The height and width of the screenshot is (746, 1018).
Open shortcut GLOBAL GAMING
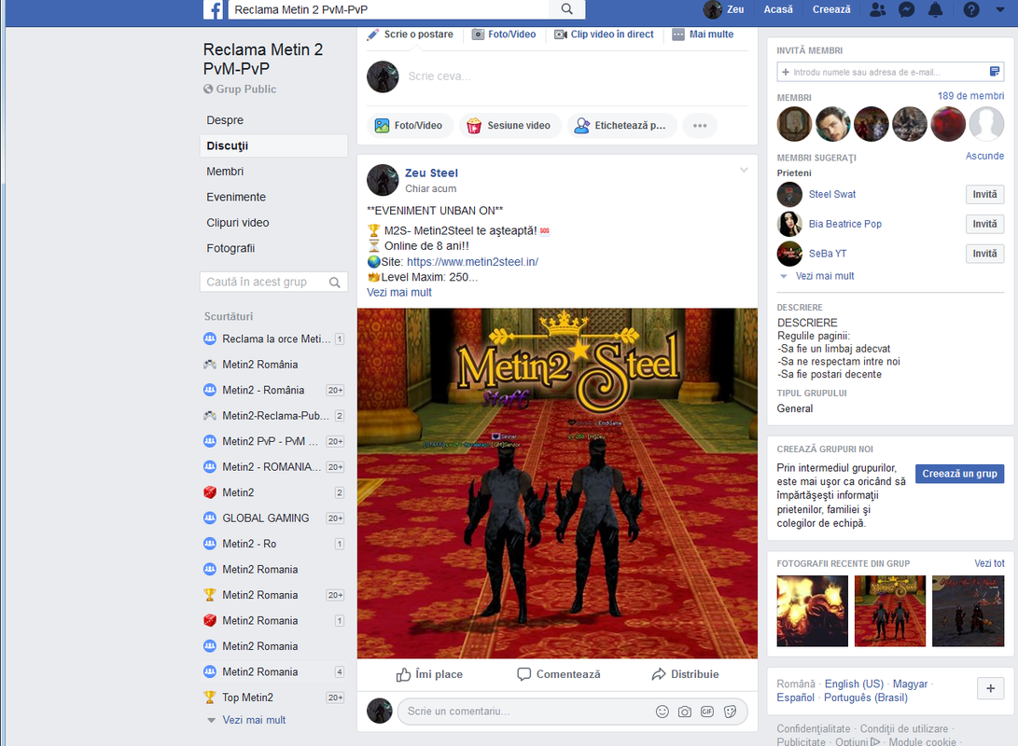(x=273, y=518)
